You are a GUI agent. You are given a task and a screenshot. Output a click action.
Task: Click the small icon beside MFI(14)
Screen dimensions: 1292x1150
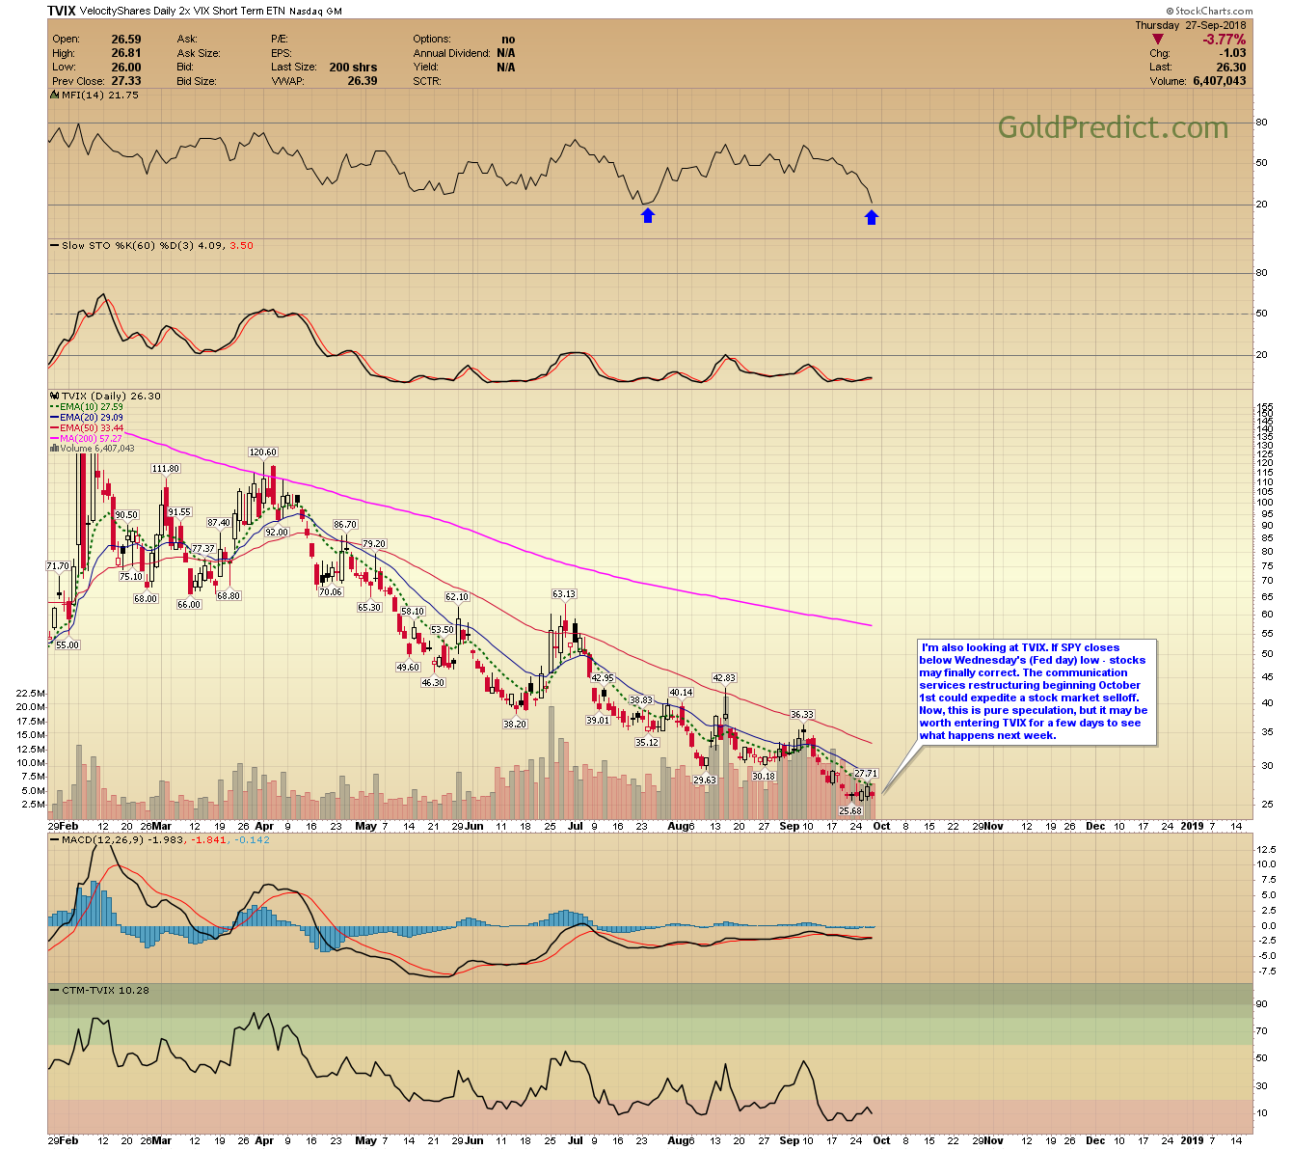click(54, 95)
